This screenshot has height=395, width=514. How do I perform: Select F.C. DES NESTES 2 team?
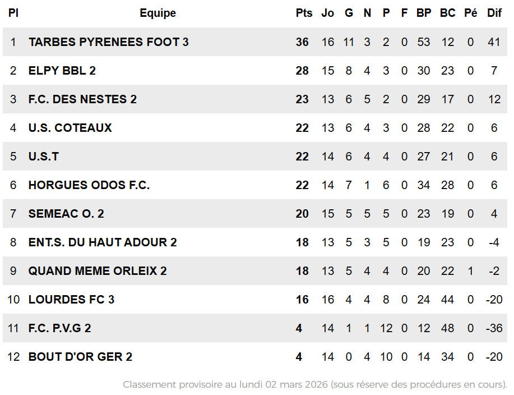(x=82, y=99)
